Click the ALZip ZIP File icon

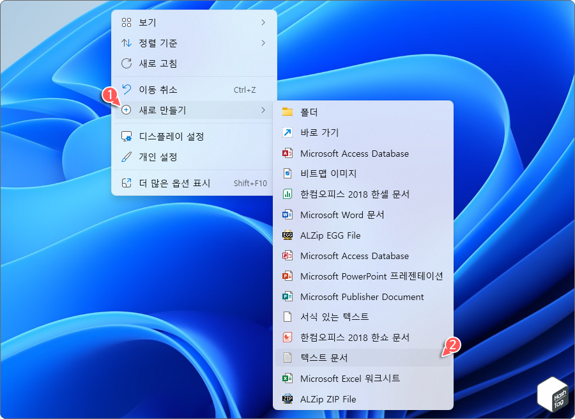pos(287,399)
